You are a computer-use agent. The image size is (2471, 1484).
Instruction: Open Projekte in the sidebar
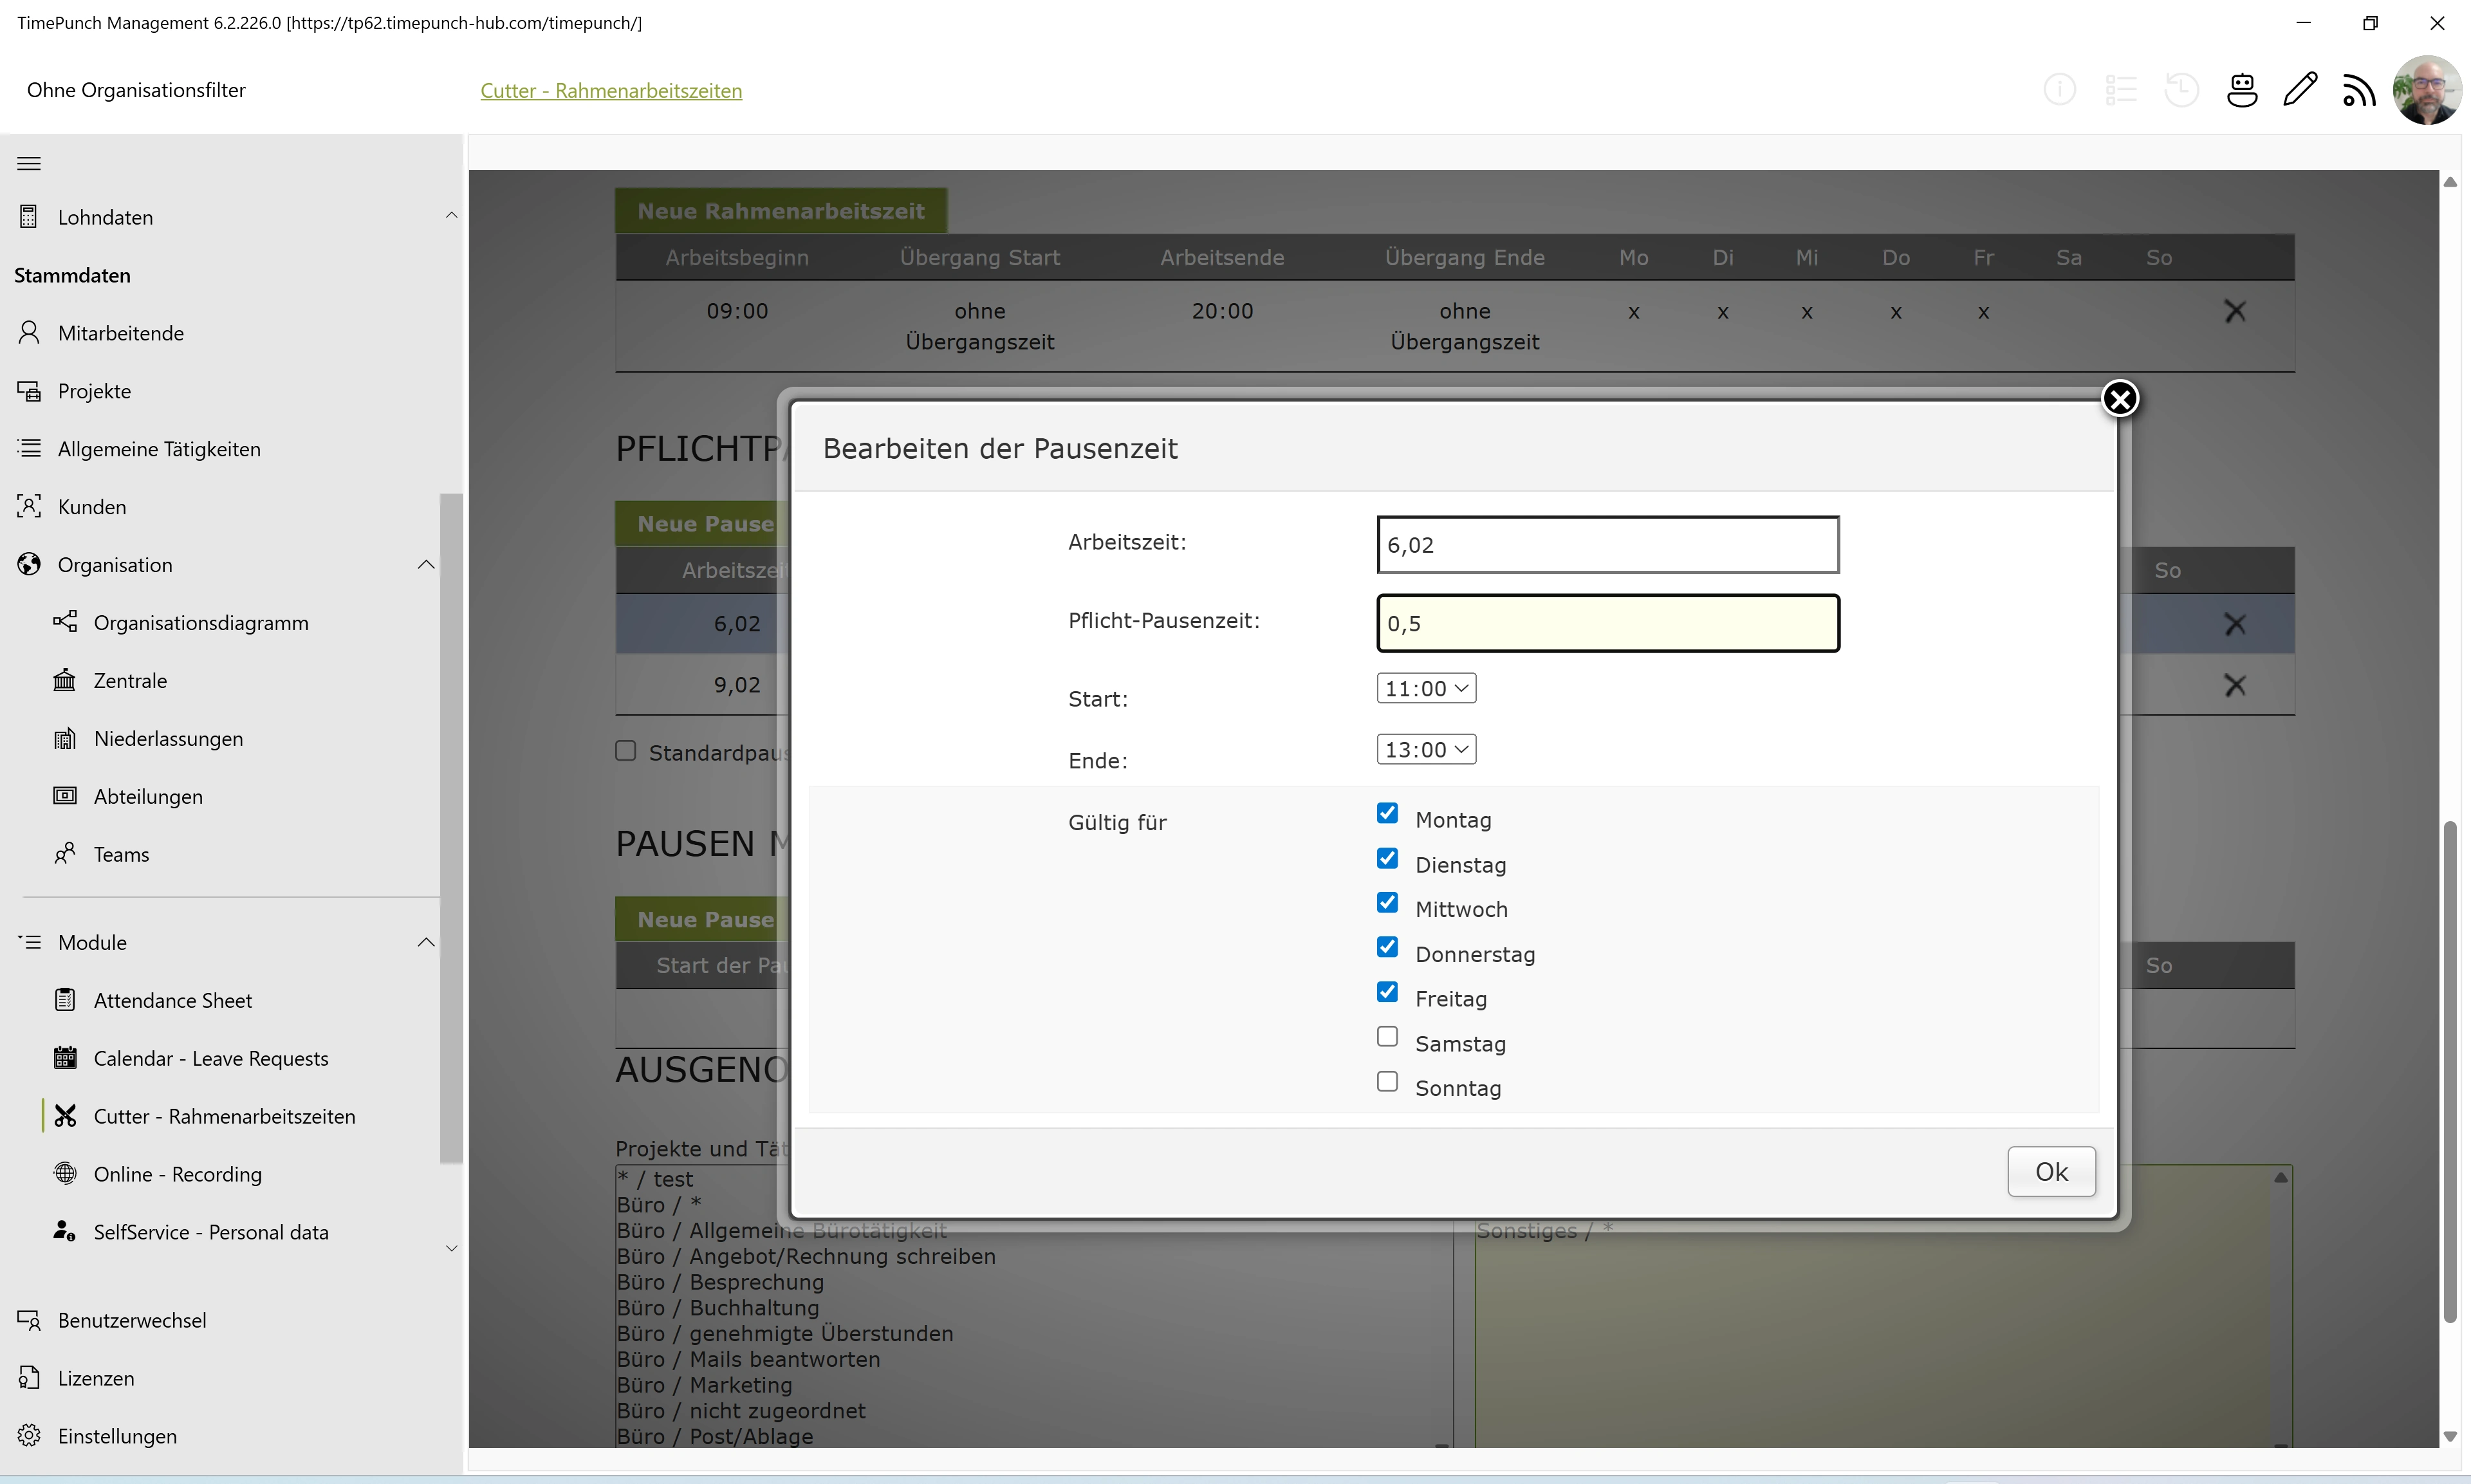[x=95, y=391]
